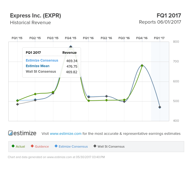
Task: Click the FQ1 '15 gray Wall St point
Action: point(17,104)
